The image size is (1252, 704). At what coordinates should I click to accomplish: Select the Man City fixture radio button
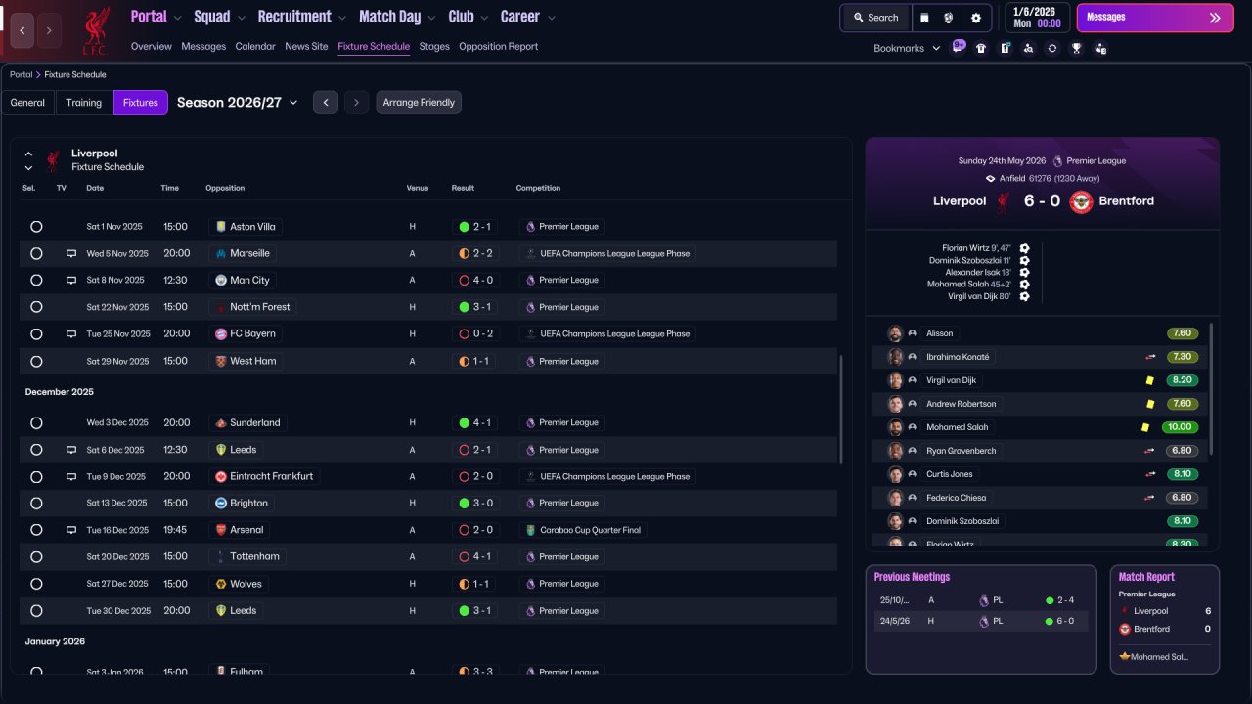click(36, 280)
